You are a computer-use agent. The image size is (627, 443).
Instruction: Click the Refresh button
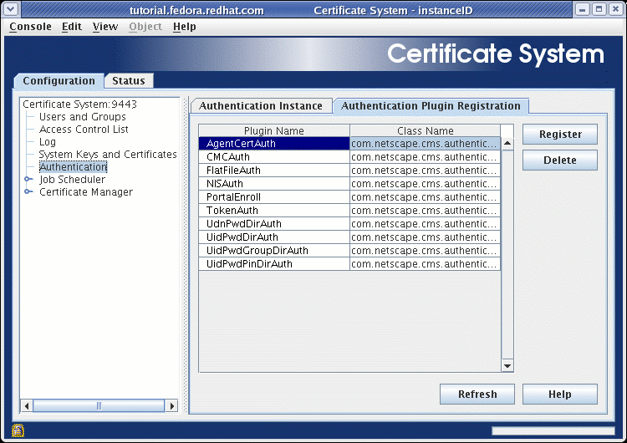pyautogui.click(x=477, y=395)
